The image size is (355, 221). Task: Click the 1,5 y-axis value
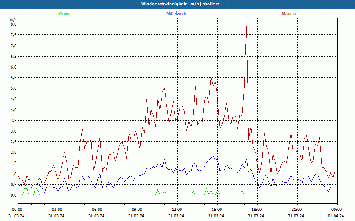[x=14, y=163]
